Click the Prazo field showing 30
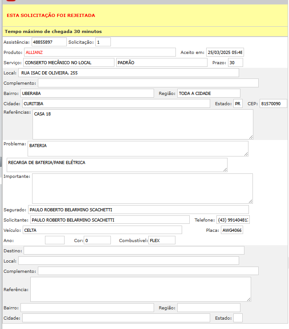The width and height of the screenshot is (289, 329). point(235,62)
